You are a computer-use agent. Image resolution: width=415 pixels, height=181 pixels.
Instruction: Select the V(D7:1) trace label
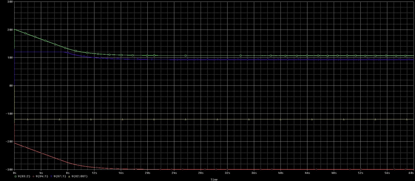pos(60,176)
